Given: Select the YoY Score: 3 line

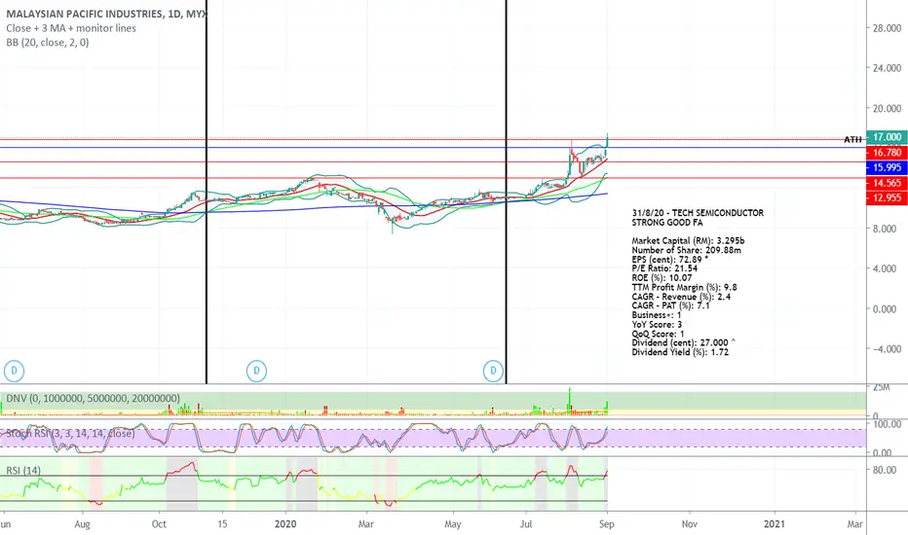Looking at the screenshot, I should [x=657, y=324].
